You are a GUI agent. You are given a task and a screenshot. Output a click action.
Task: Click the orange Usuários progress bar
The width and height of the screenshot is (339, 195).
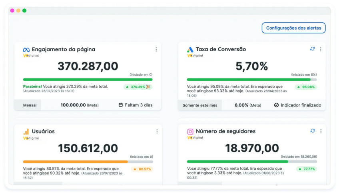click(88, 162)
